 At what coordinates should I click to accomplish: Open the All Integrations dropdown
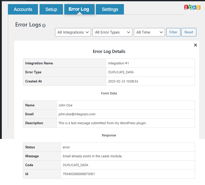[x=73, y=32]
